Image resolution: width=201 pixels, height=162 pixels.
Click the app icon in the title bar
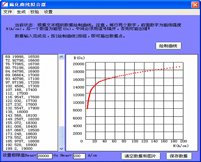5,5
